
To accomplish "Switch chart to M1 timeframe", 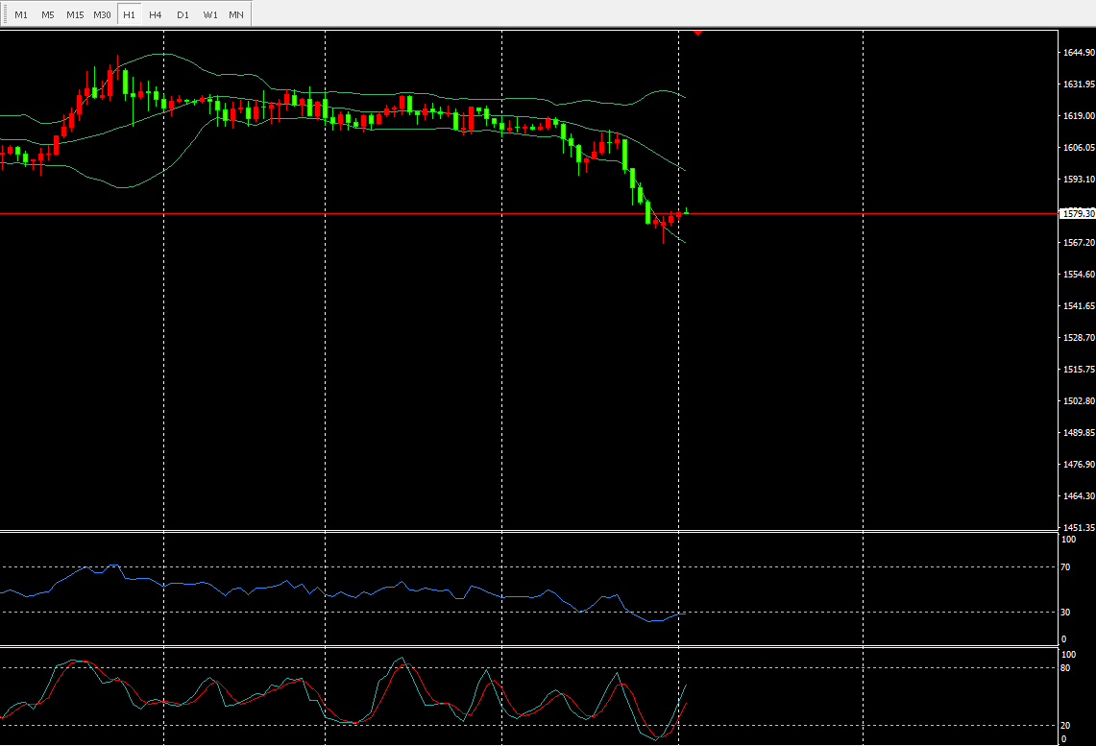I will (x=21, y=14).
